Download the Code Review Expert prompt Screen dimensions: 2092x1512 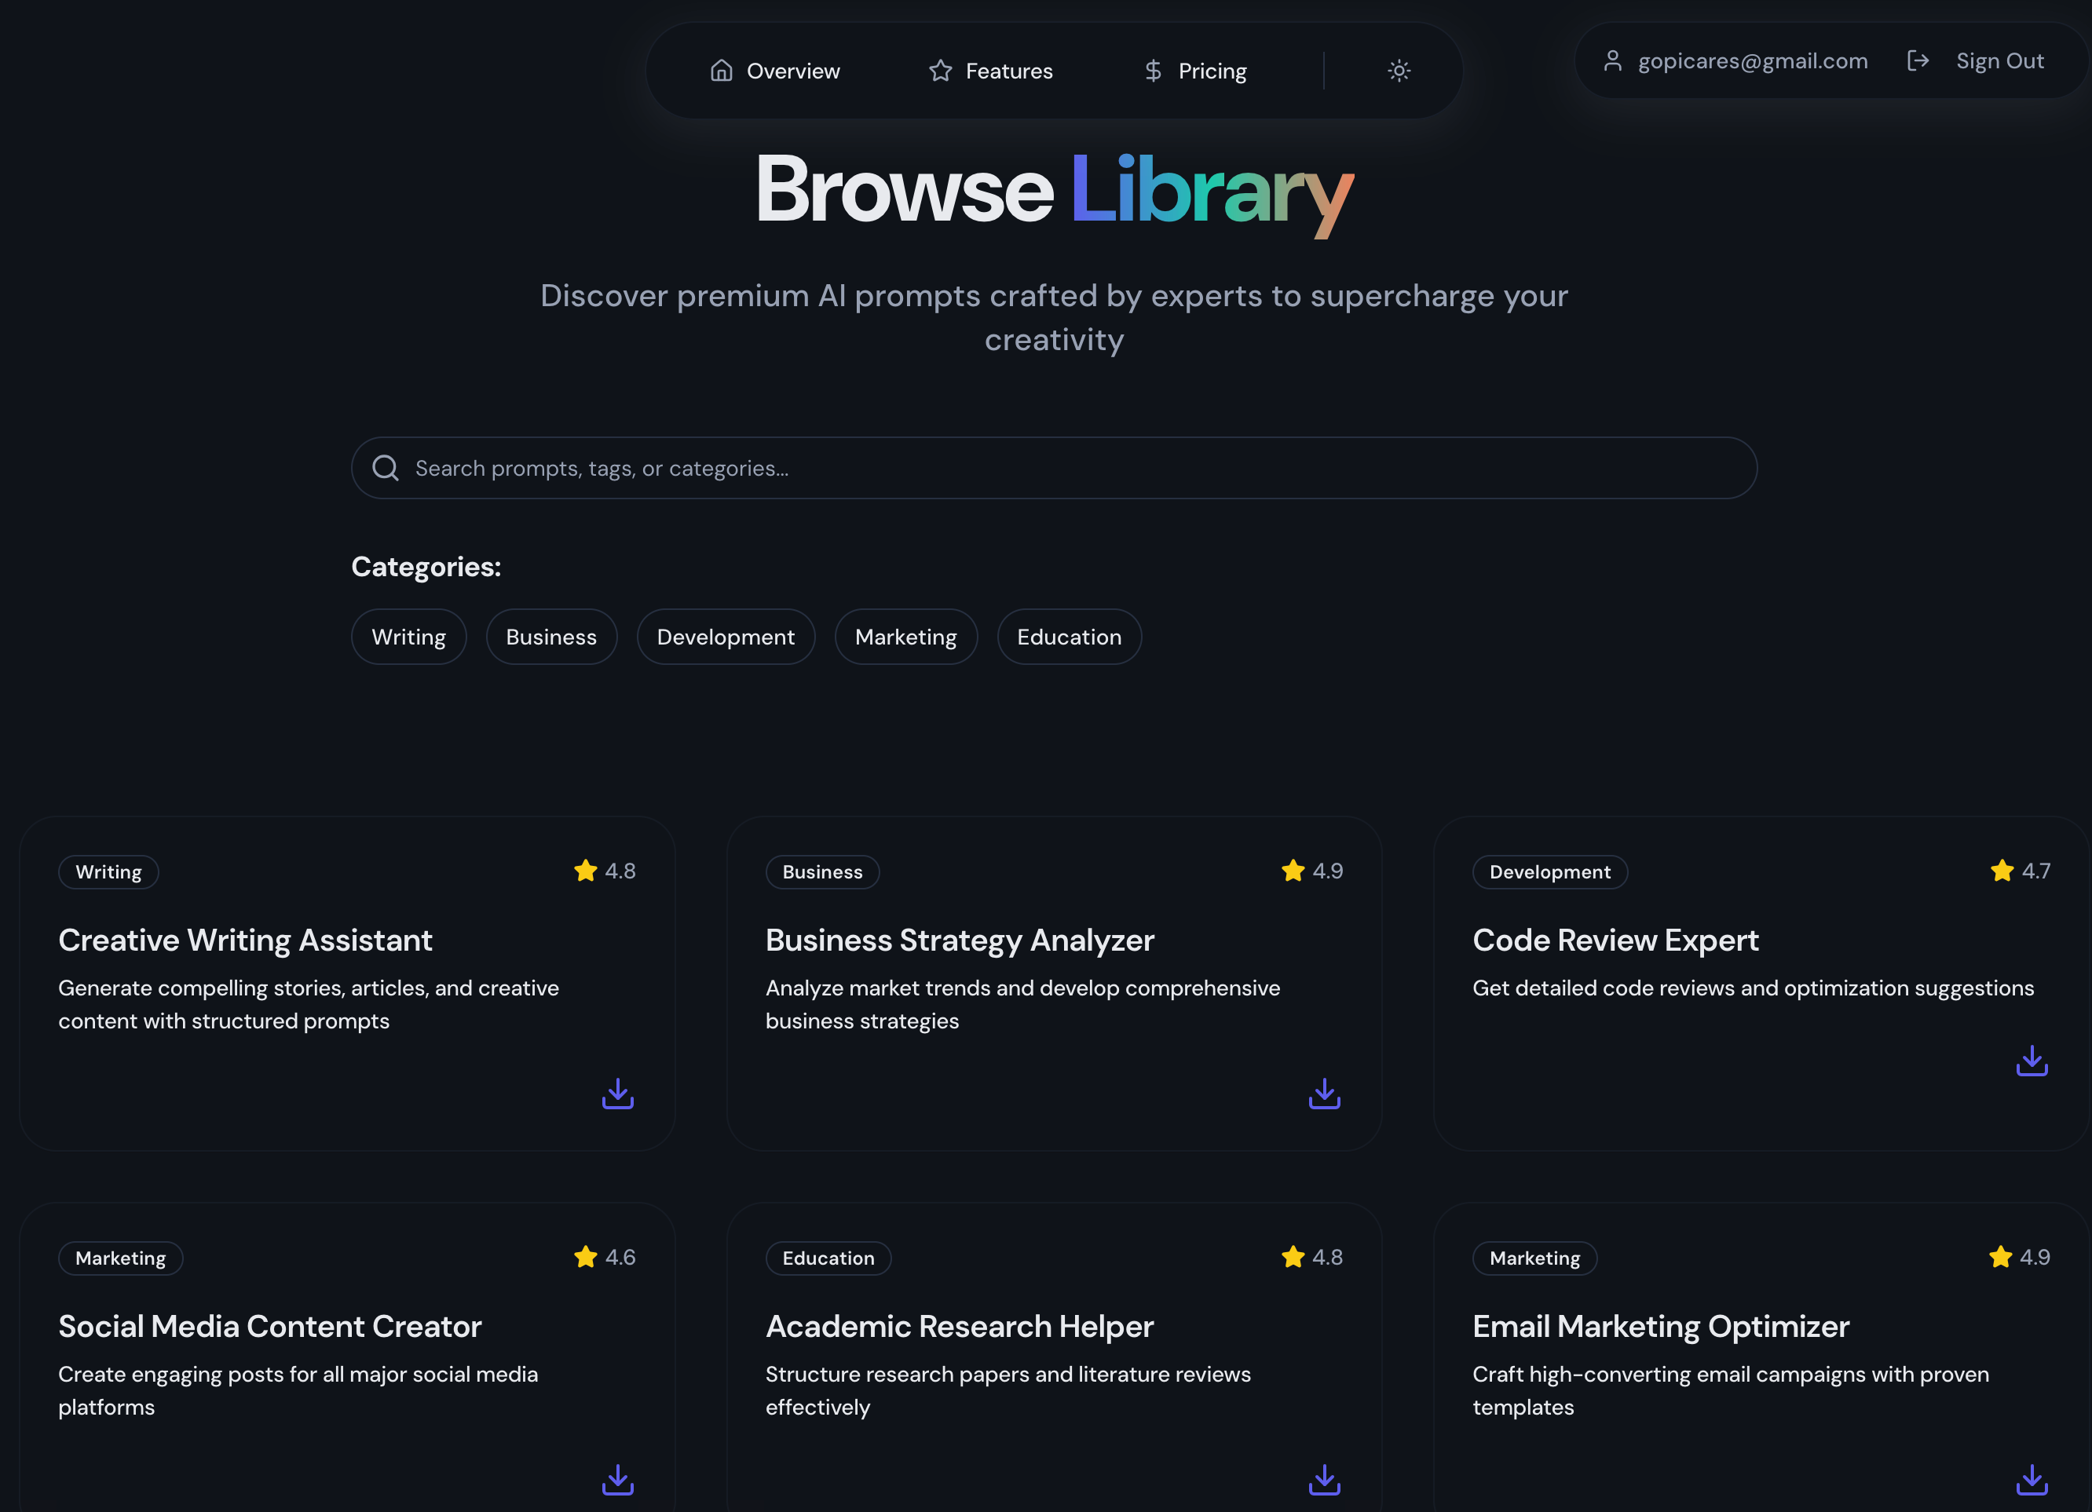click(2031, 1061)
